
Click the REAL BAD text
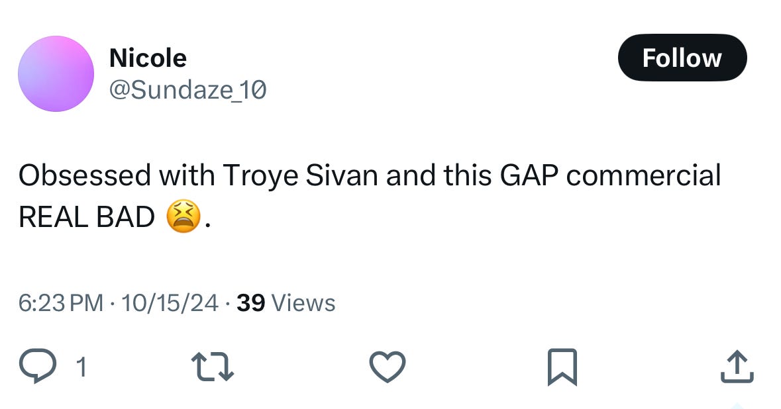coord(86,217)
